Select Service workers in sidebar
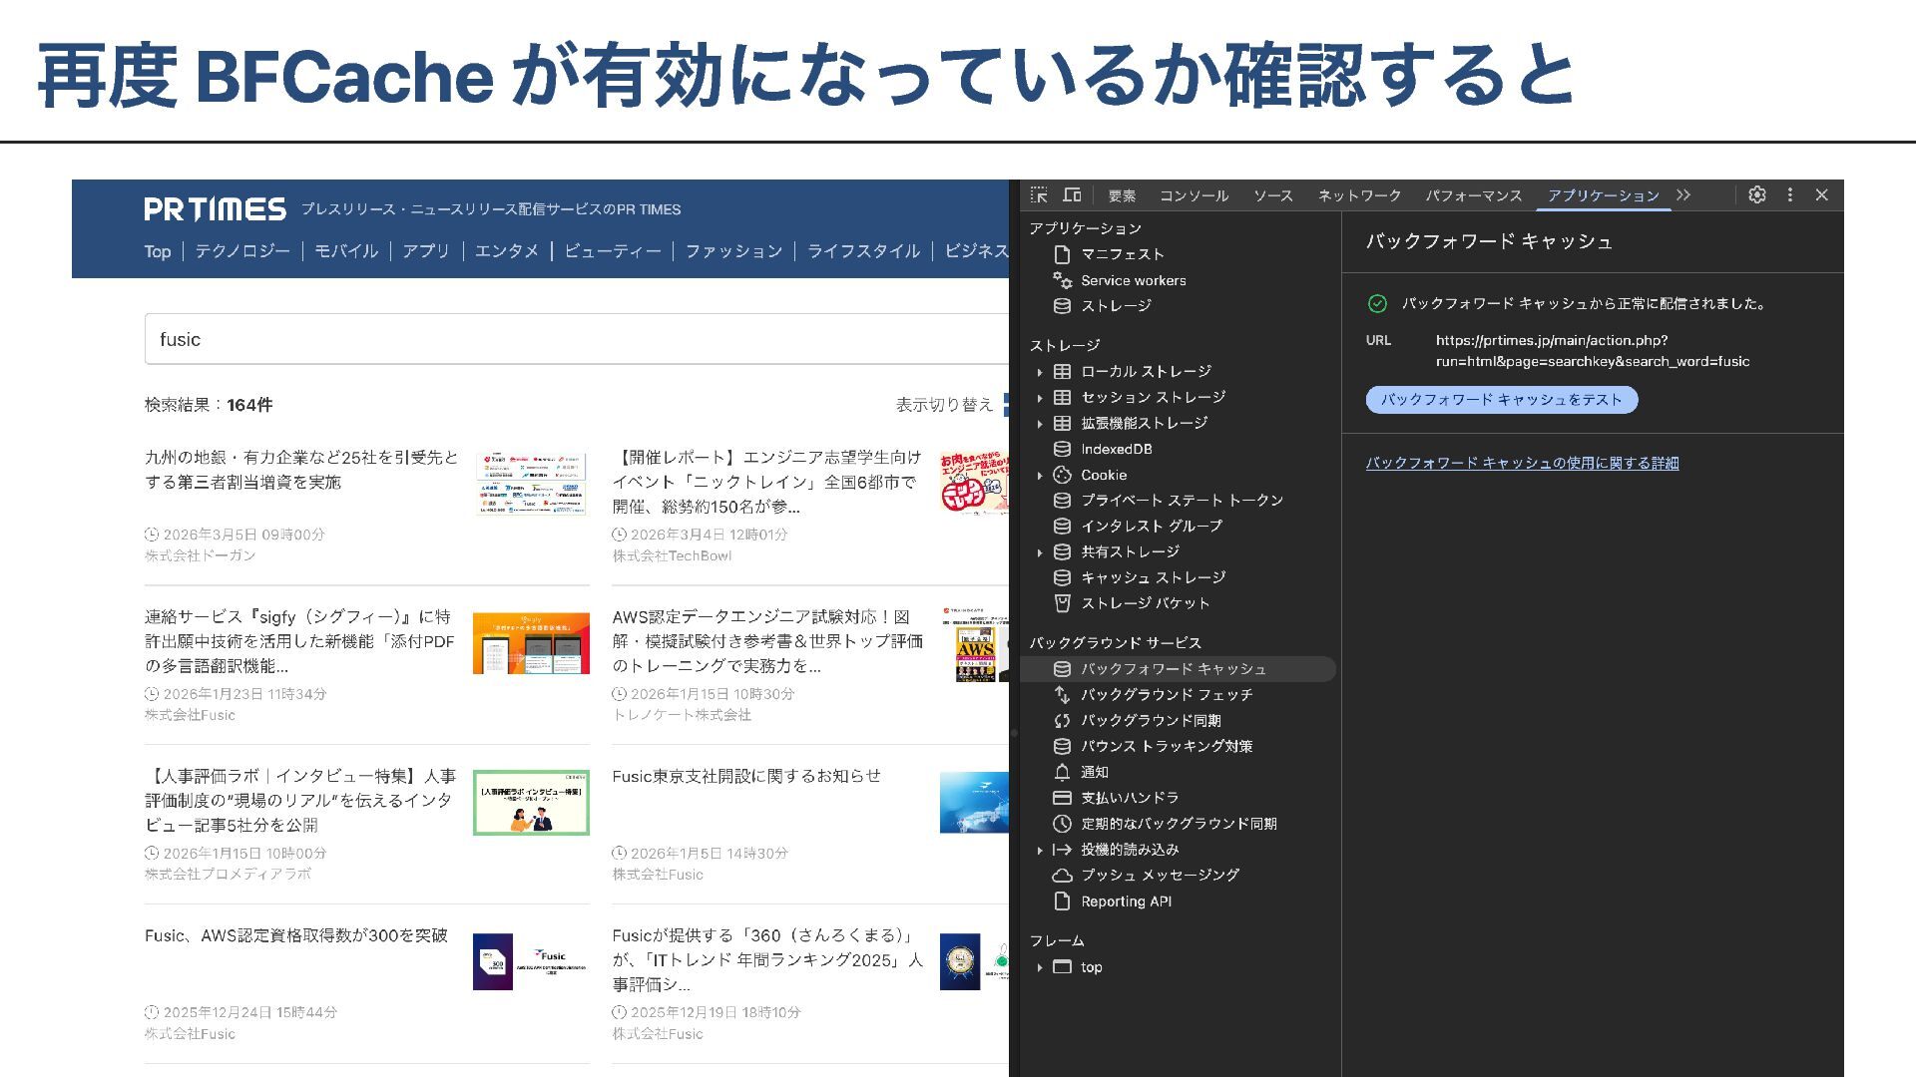 1133,280
